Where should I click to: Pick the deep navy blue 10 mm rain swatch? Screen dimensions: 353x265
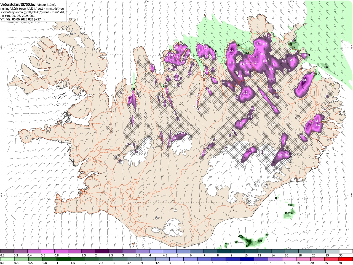tap(247, 259)
